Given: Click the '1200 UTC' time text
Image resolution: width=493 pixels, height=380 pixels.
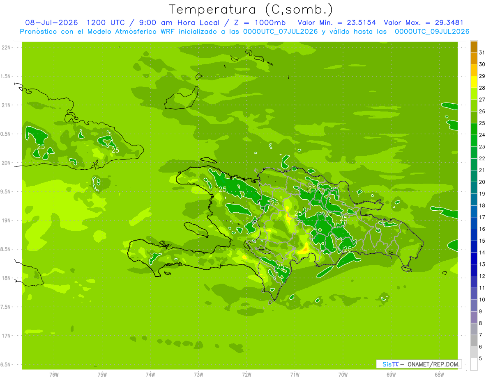Looking at the screenshot, I should [x=107, y=23].
